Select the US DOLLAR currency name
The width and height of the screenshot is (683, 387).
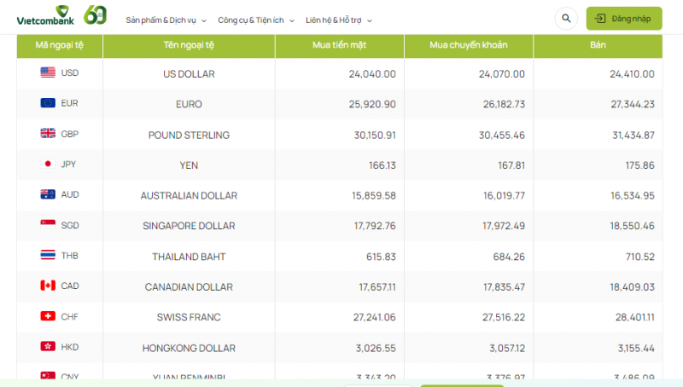189,74
